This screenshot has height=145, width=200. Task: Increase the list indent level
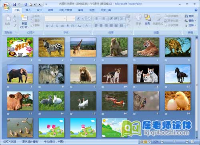(116, 18)
